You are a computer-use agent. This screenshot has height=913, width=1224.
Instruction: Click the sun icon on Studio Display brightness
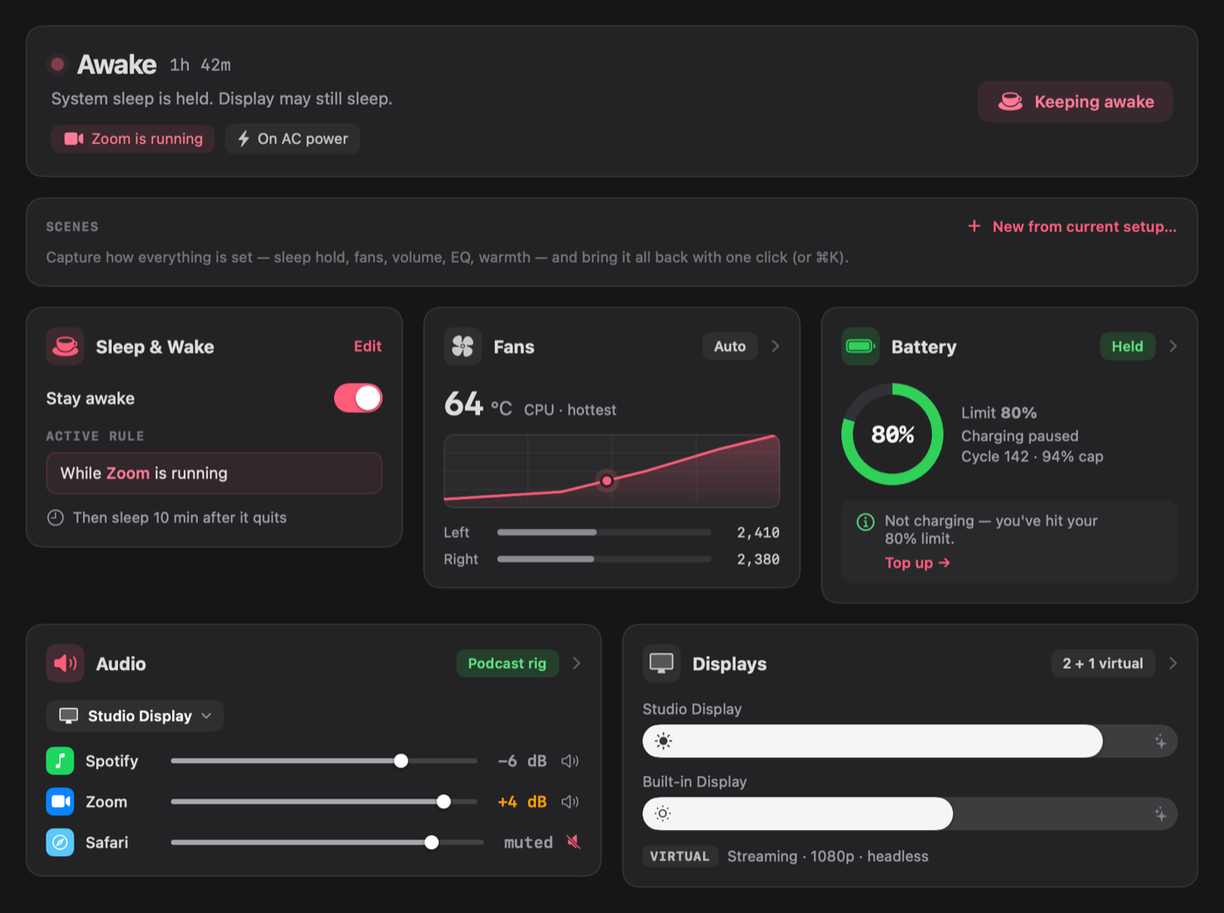click(x=664, y=741)
